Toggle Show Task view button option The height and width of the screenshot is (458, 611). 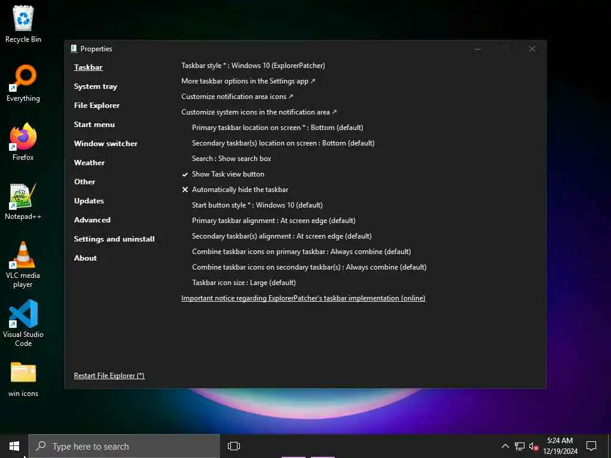pyautogui.click(x=223, y=174)
